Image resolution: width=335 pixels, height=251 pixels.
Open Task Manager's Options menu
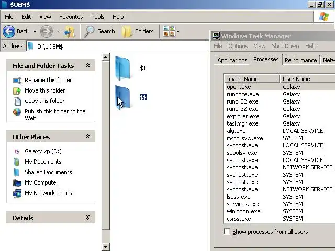pyautogui.click(x=238, y=46)
